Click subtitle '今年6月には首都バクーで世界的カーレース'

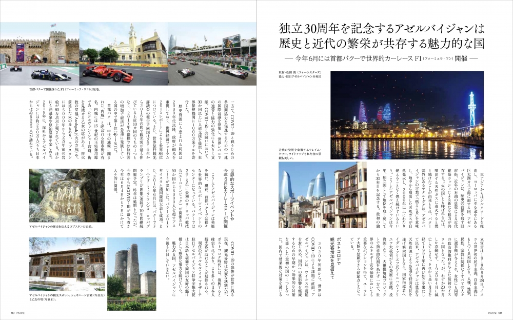click(x=353, y=59)
